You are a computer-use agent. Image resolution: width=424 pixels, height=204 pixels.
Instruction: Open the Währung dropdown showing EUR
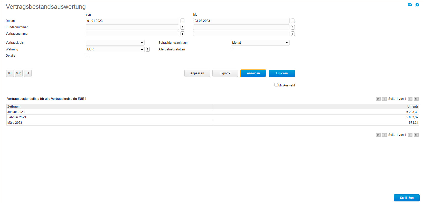(x=115, y=49)
